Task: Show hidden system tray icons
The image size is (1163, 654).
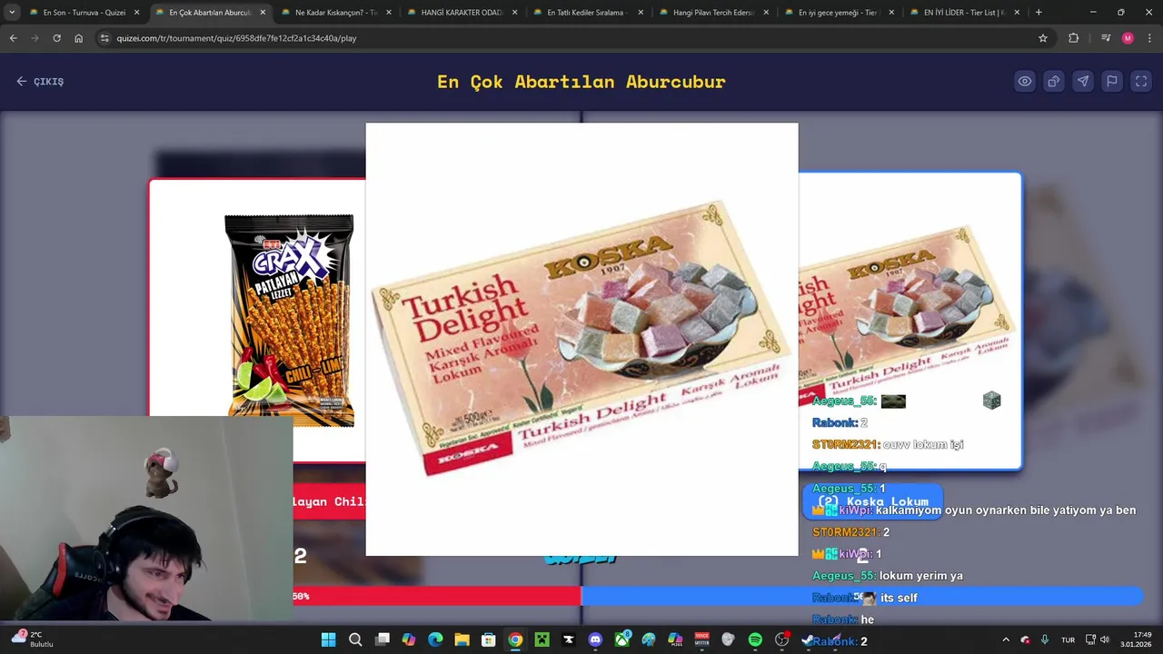Action: [x=1006, y=639]
